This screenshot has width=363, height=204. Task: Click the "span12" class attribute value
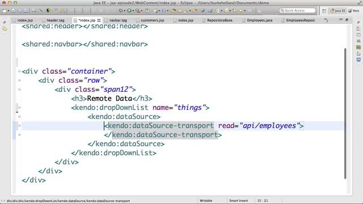[116, 90]
